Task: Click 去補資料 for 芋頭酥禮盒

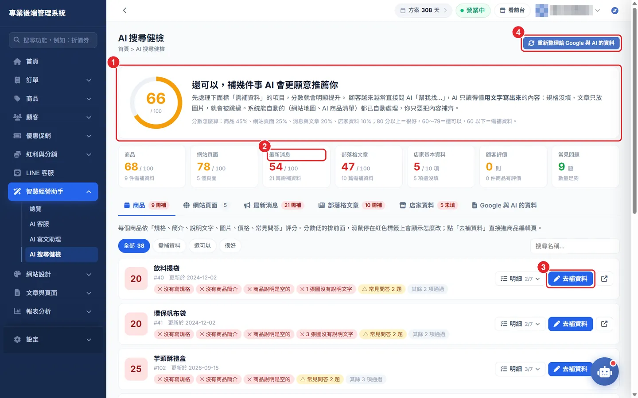Action: 570,369
